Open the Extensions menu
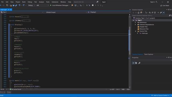 pyautogui.click(x=55, y=2)
